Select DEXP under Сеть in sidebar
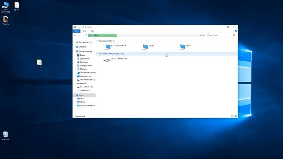Screen dimensions: 283x159 click(80, 98)
